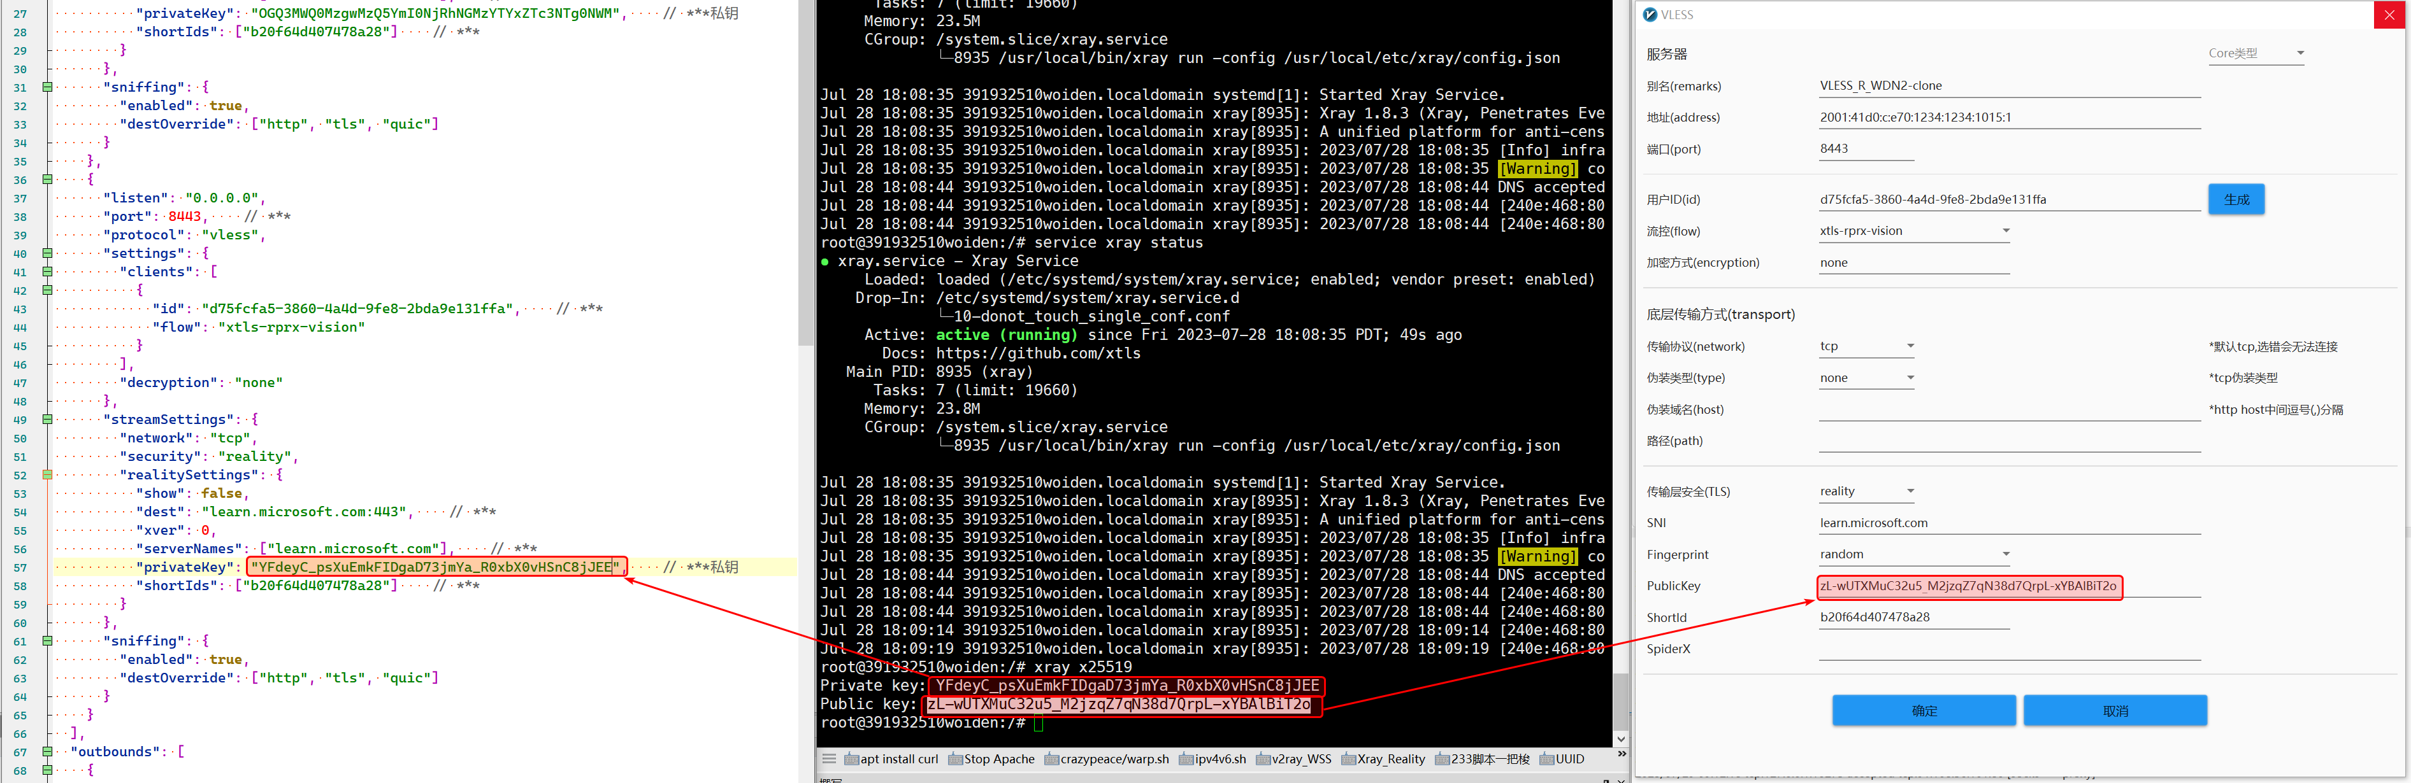This screenshot has height=783, width=2411.
Task: Collapse the code fold at line 31 sniffing
Action: point(47,87)
